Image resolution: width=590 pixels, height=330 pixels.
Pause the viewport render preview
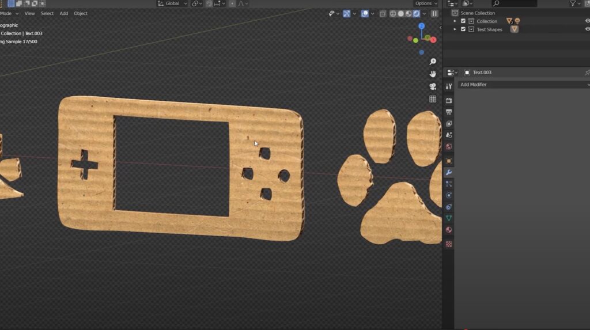click(434, 14)
